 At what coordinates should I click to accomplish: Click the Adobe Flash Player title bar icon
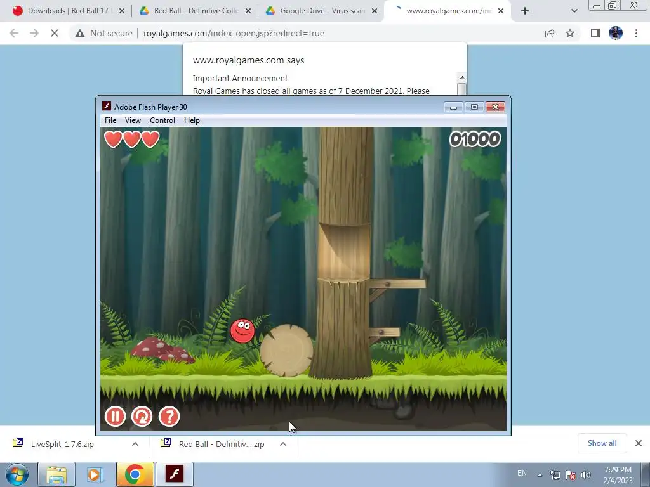(107, 107)
